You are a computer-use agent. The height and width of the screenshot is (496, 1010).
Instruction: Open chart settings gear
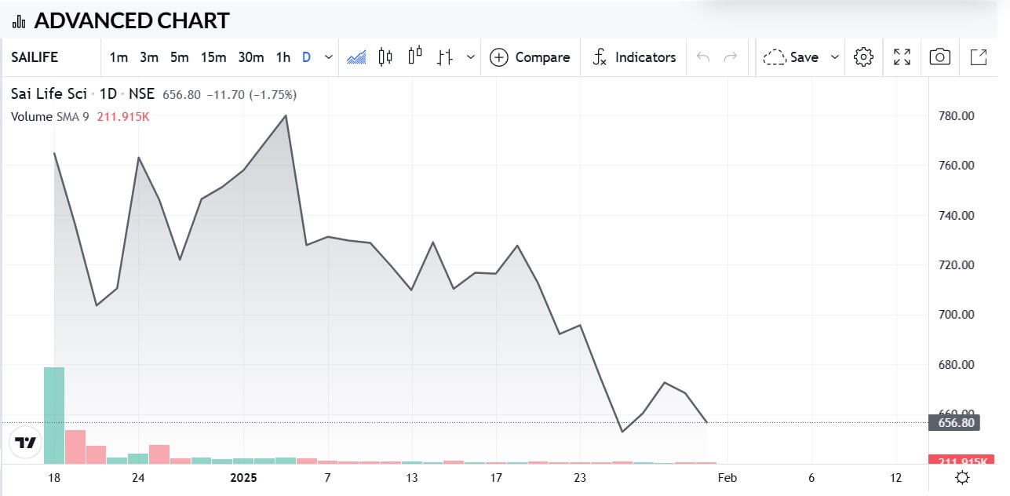click(863, 57)
